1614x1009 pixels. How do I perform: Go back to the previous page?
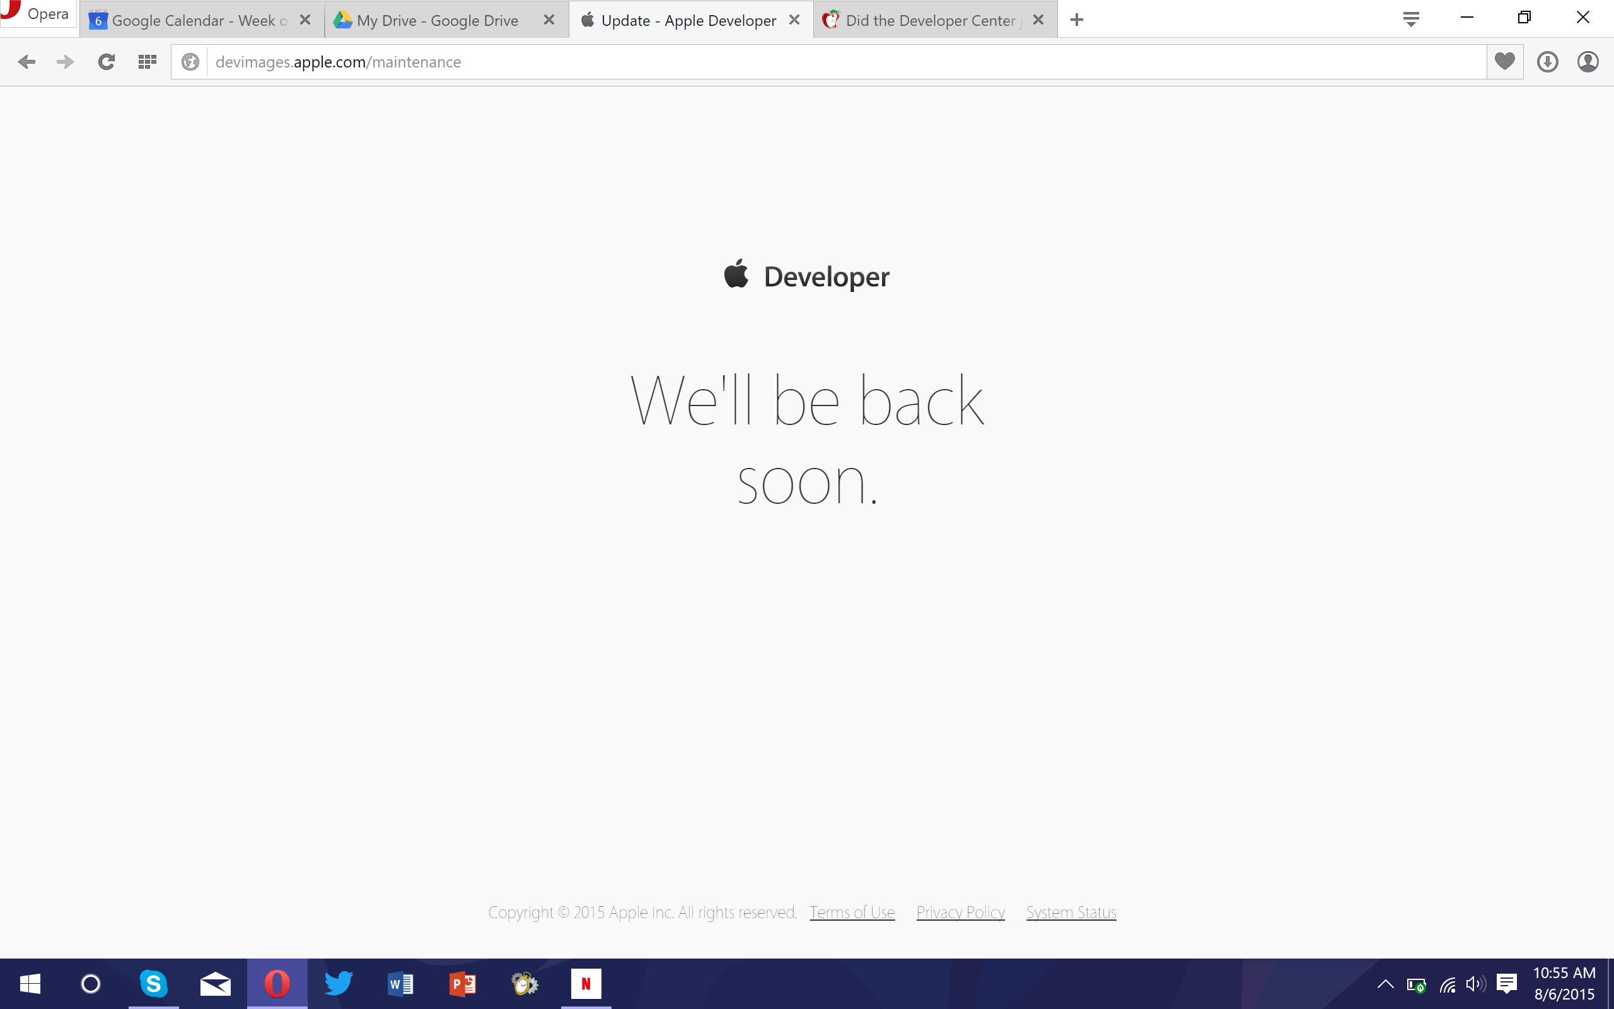point(26,62)
